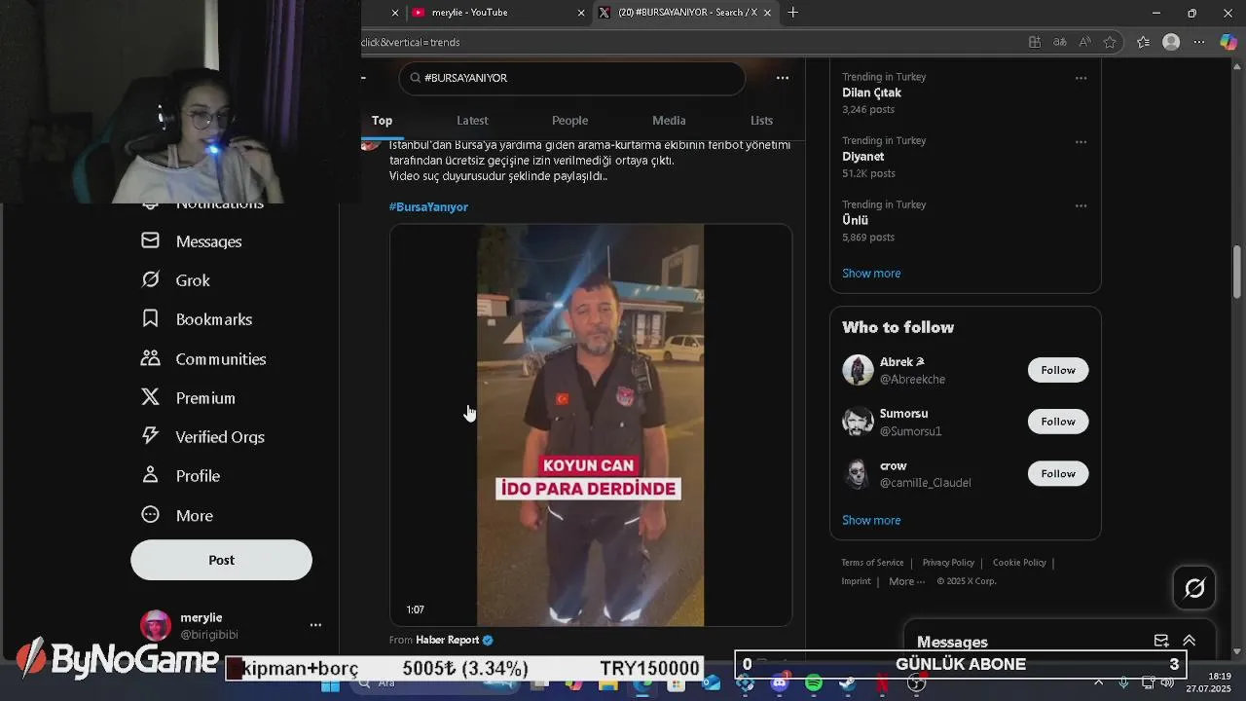This screenshot has width=1246, height=701.
Task: Open Copilot in Edge toolbar
Action: click(x=1228, y=42)
